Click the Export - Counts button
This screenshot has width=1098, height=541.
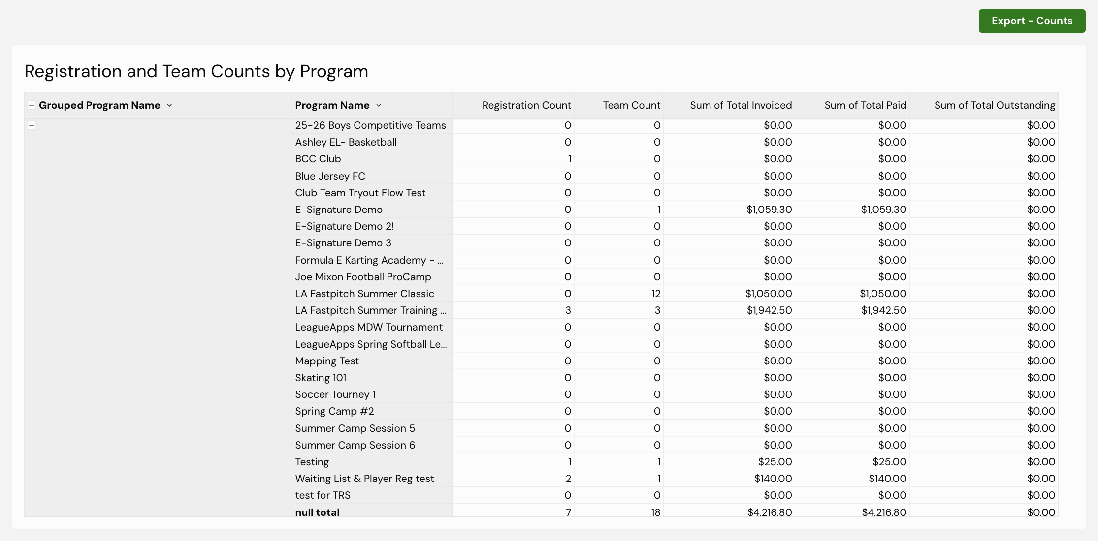(x=1032, y=21)
